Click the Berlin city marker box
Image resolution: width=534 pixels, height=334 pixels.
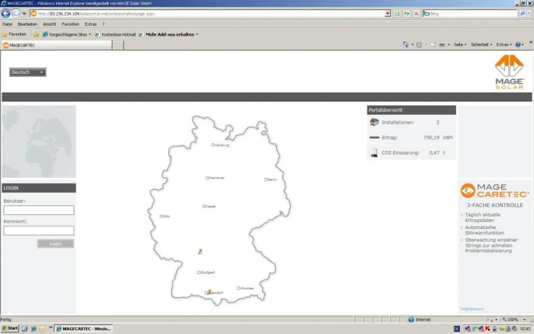pyautogui.click(x=266, y=180)
